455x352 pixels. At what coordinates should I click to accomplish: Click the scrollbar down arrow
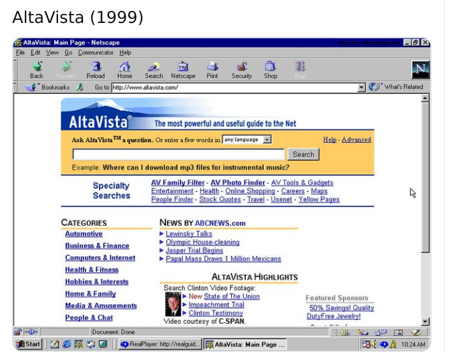coord(425,321)
